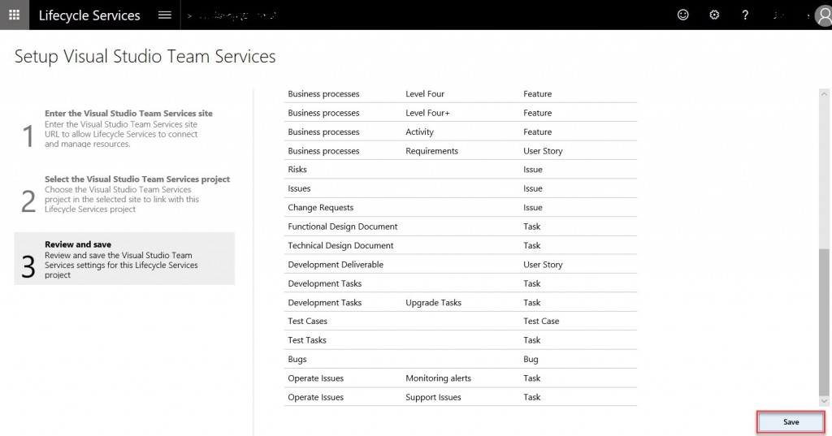This screenshot has width=832, height=436.
Task: Click User Story in Requirements row
Action: click(x=543, y=151)
